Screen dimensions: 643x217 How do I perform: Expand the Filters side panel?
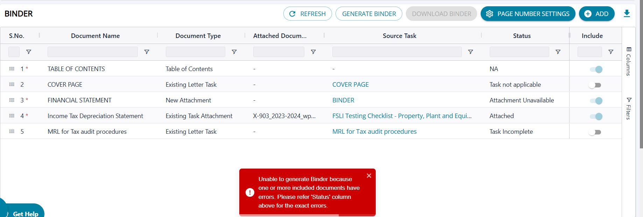point(629,109)
